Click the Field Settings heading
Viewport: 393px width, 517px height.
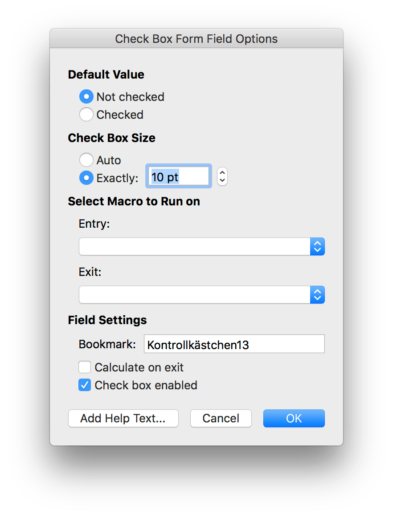click(x=107, y=320)
